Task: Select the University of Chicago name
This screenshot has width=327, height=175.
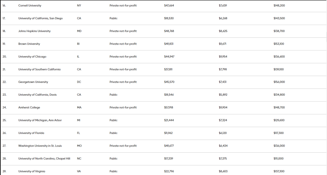Action: click(32, 56)
